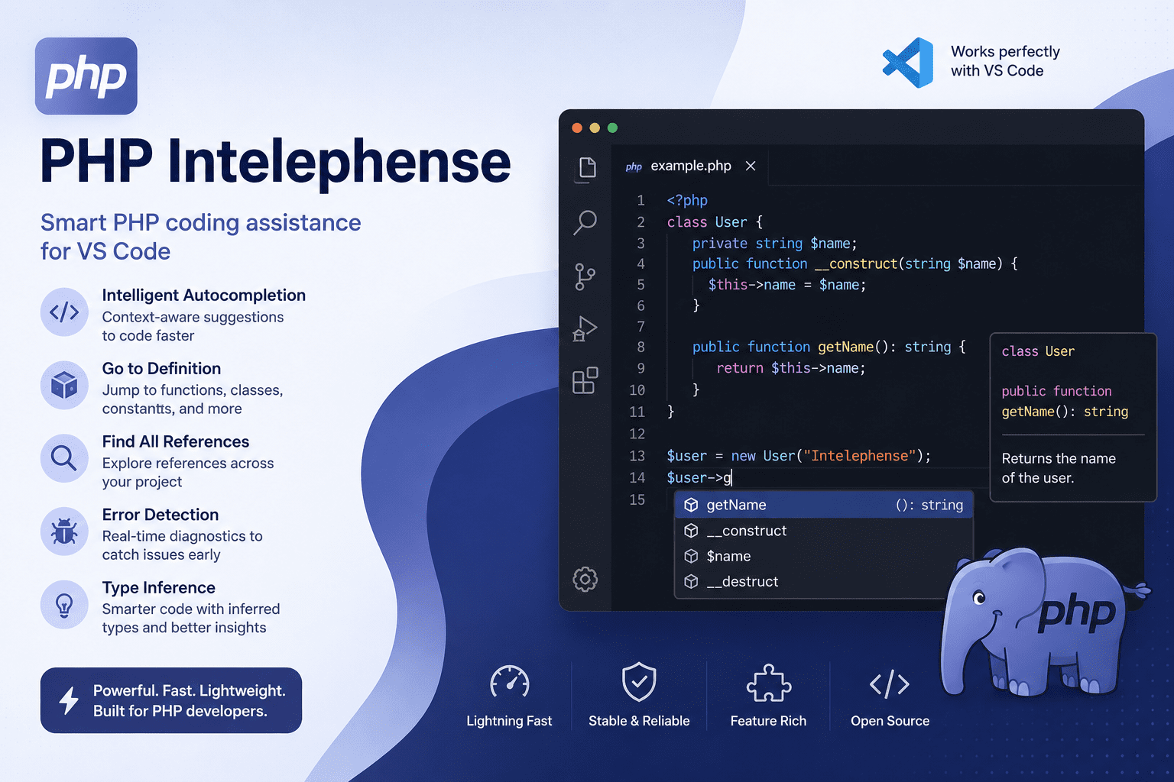
Task: Click the Stable & Reliable shield icon
Action: 639,681
